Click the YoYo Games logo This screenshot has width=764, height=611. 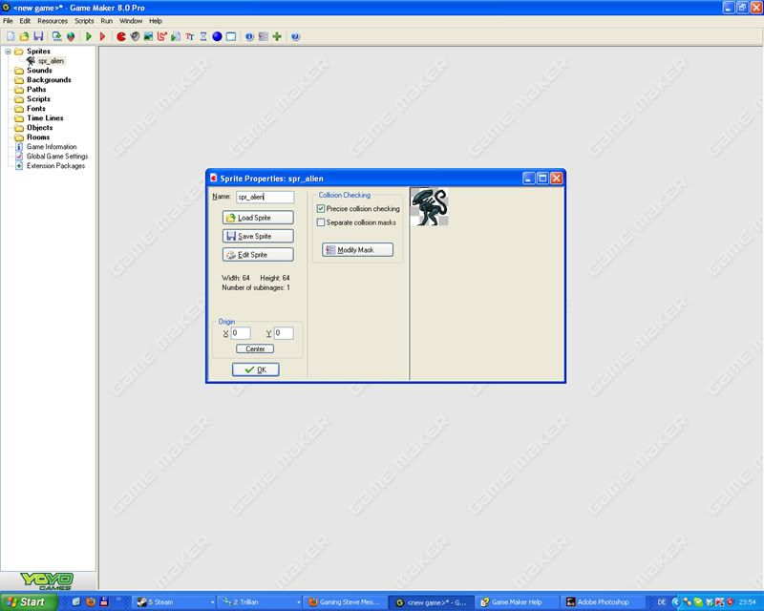(x=47, y=580)
